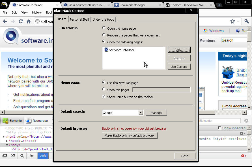This screenshot has height=167, width=252.
Task: Open the Resources panel in DevTools
Action: tap(37, 121)
